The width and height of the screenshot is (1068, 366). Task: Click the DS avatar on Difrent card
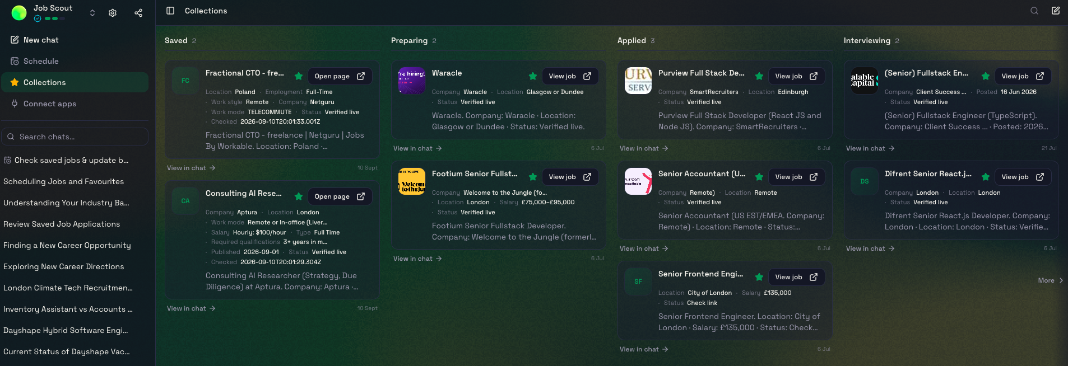point(865,181)
